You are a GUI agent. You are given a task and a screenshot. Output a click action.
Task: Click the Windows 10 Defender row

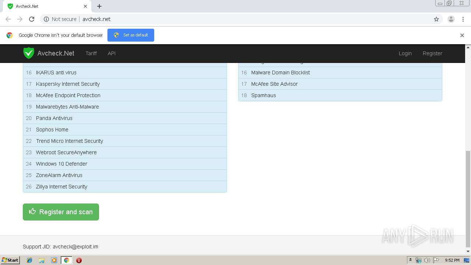(x=125, y=164)
